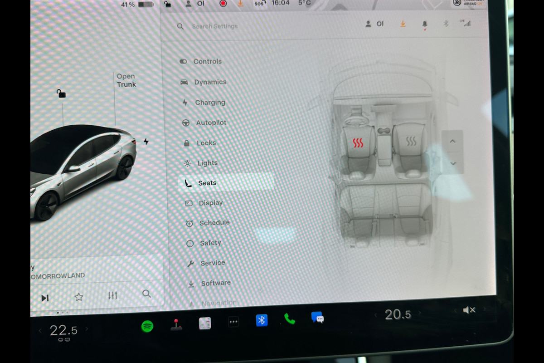Tap Open Trunk on car view
544x363 pixels.
click(x=126, y=80)
